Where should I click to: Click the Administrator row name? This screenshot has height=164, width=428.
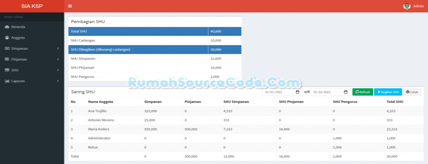pyautogui.click(x=99, y=138)
